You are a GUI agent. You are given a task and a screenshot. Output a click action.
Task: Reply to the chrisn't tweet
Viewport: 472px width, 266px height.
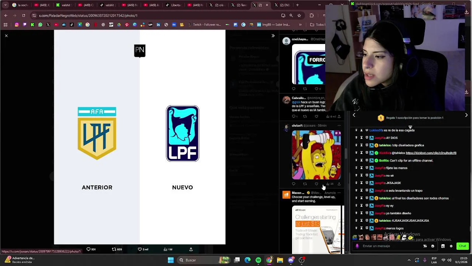click(294, 184)
